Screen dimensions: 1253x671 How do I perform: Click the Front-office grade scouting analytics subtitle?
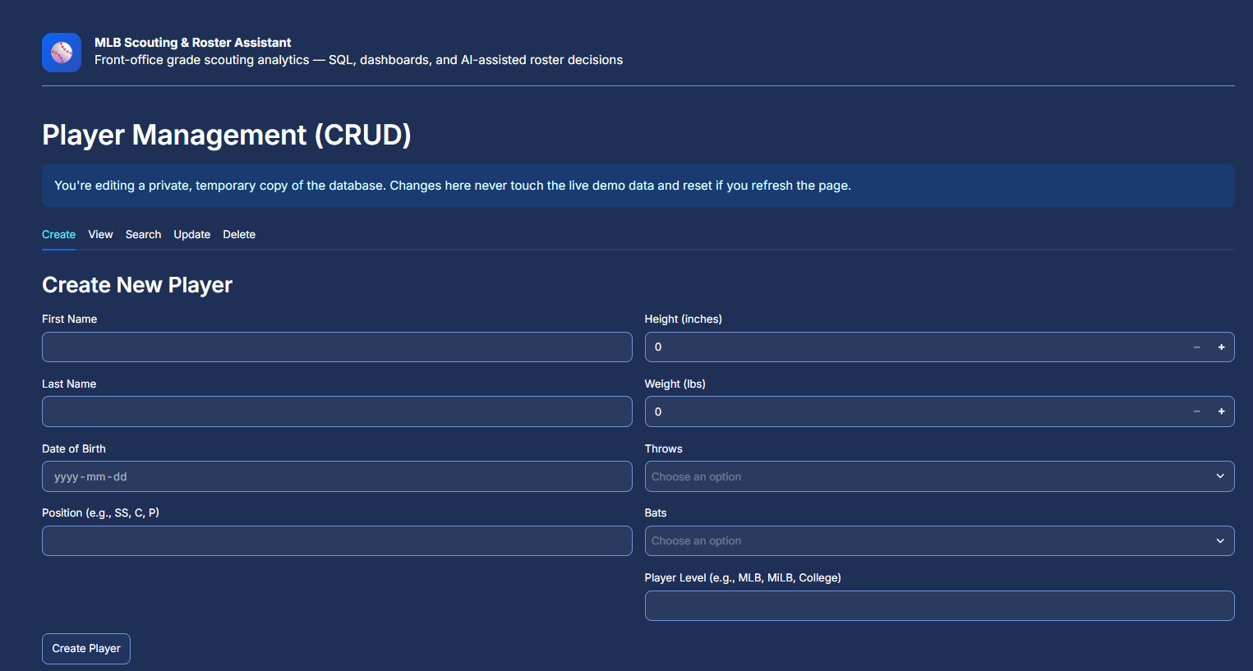358,60
